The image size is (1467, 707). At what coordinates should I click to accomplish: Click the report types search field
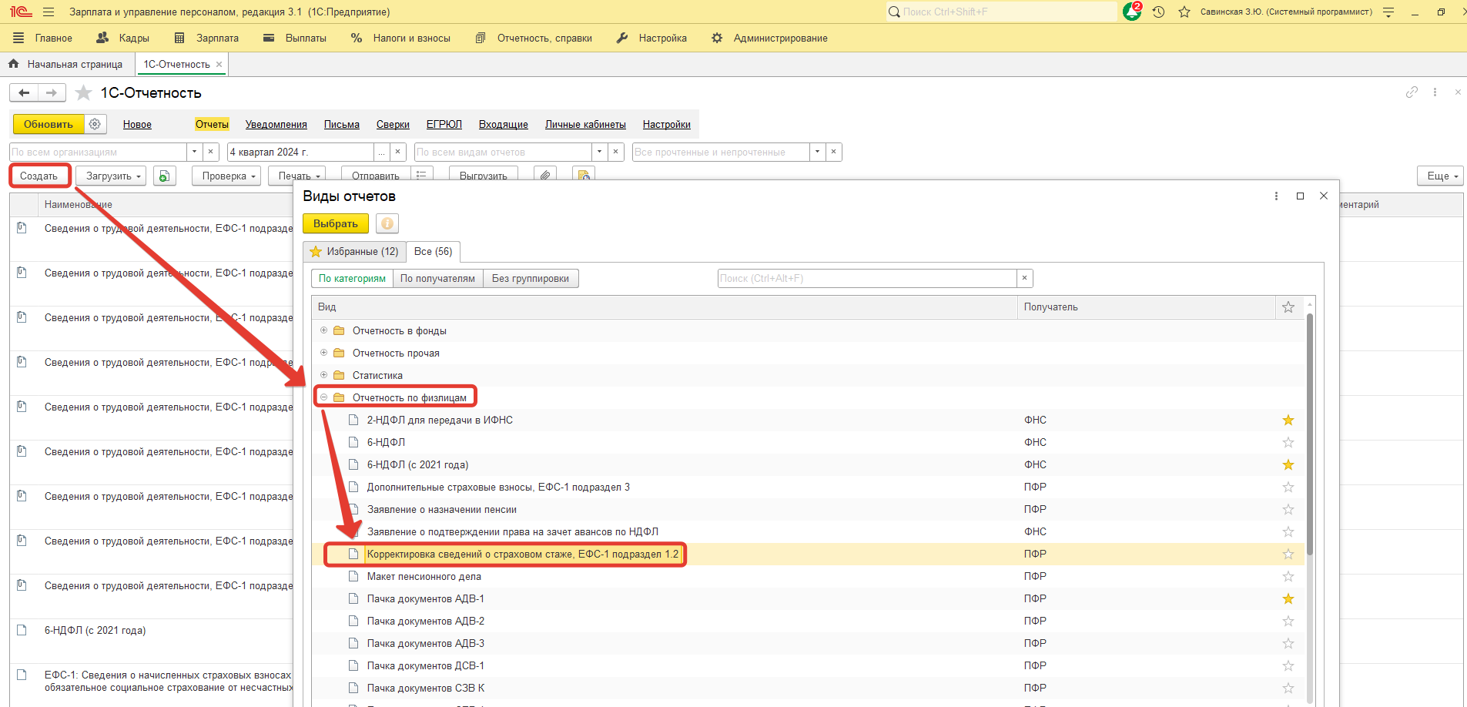(866, 278)
